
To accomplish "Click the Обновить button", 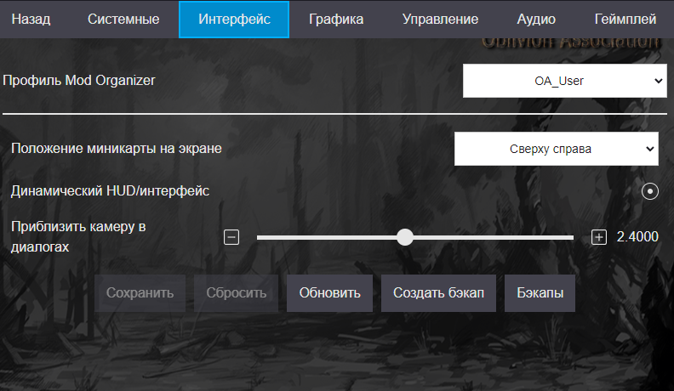I will [x=329, y=292].
